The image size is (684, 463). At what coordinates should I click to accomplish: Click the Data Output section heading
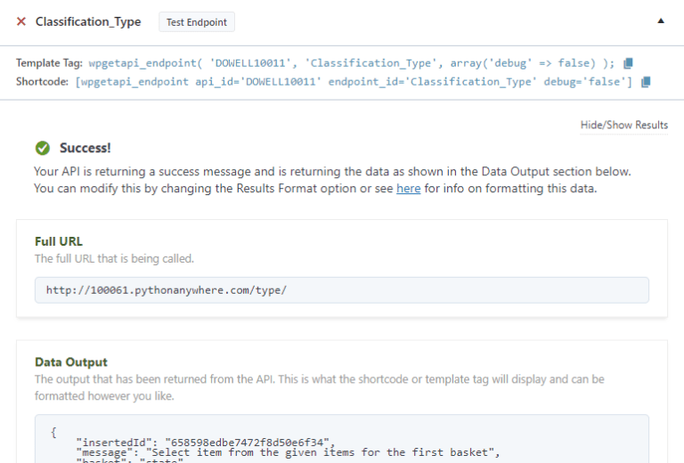pyautogui.click(x=71, y=362)
